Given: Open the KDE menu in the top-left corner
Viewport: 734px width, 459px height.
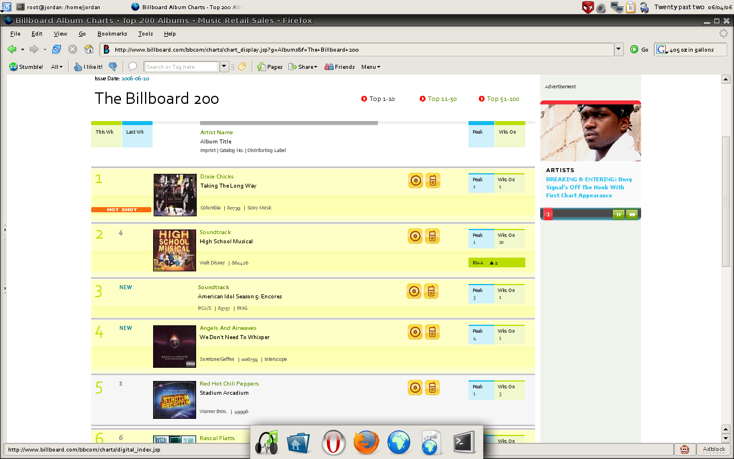Looking at the screenshot, I should pyautogui.click(x=6, y=6).
